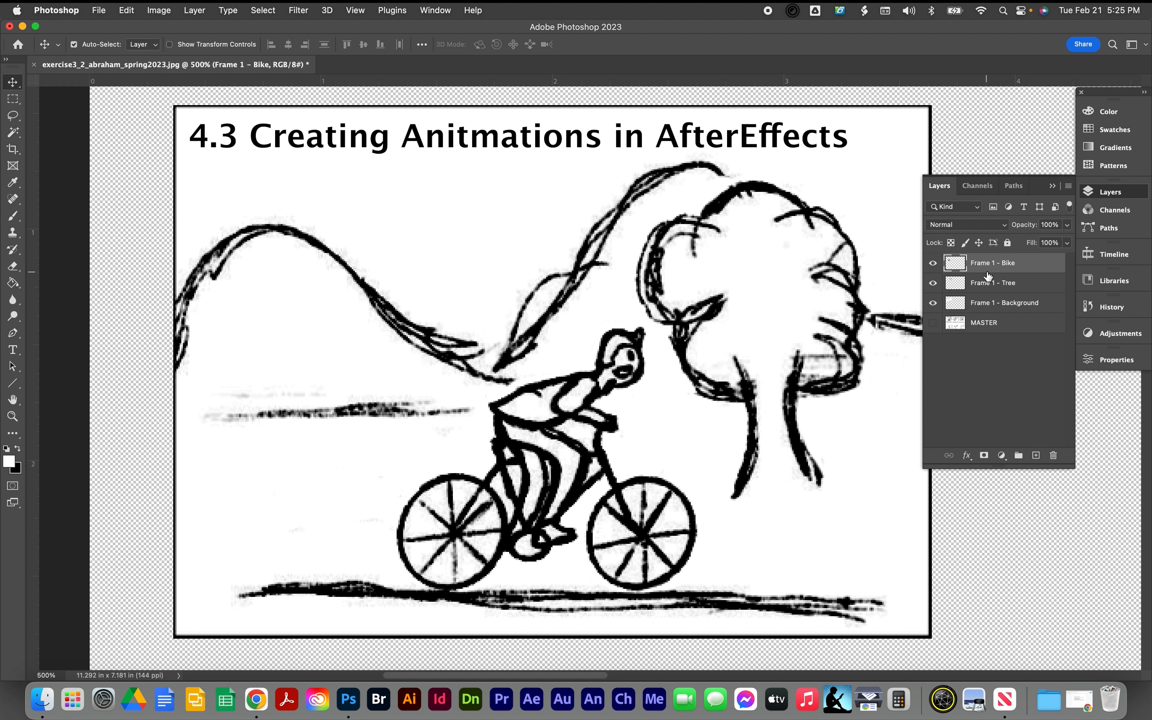Switch to the Channels tab

coord(977,186)
